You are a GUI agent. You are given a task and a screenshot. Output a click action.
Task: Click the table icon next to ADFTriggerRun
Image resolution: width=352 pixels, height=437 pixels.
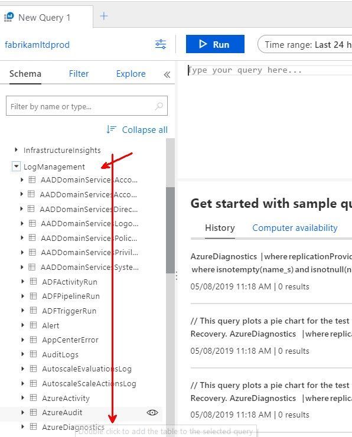33,311
